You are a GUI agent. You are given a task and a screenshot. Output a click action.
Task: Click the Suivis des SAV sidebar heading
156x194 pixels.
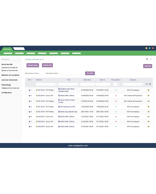(x=7, y=65)
